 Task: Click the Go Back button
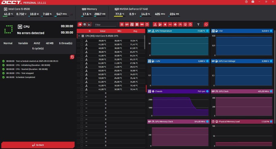coord(38,145)
